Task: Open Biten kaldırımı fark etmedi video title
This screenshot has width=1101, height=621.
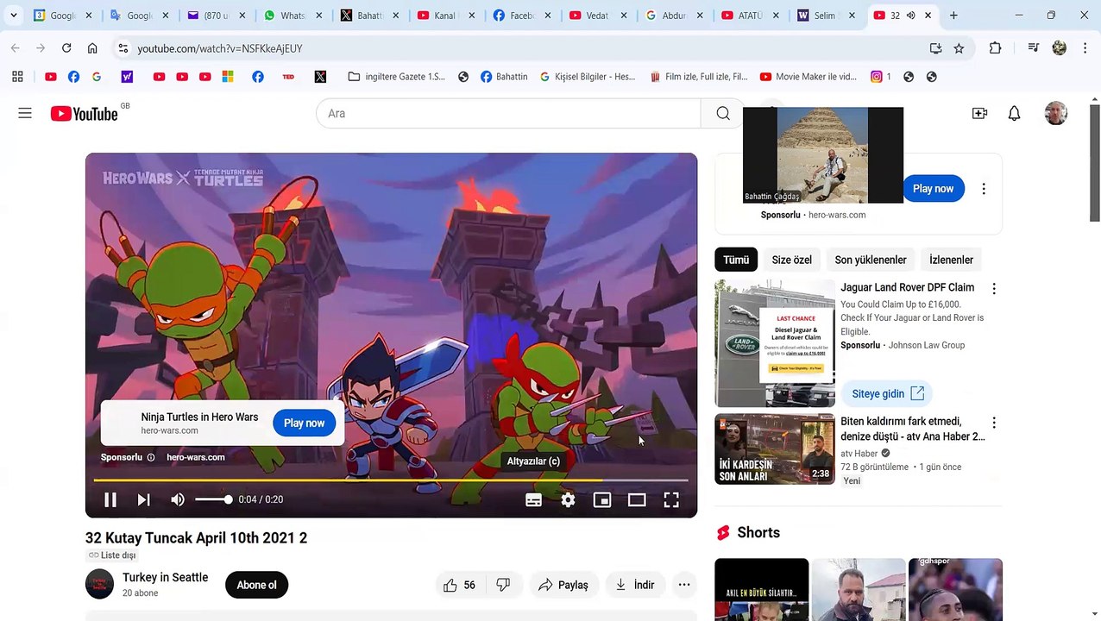Action: pyautogui.click(x=913, y=429)
